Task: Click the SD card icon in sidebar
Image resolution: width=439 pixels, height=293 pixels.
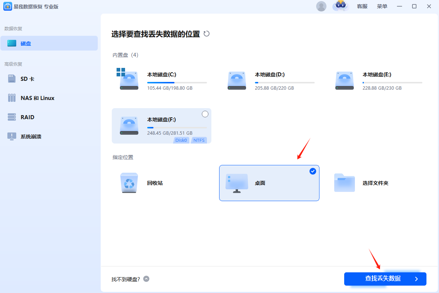Action: pyautogui.click(x=12, y=79)
